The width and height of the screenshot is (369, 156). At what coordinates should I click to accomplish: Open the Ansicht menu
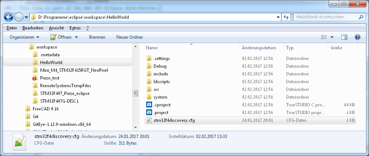(x=56, y=28)
